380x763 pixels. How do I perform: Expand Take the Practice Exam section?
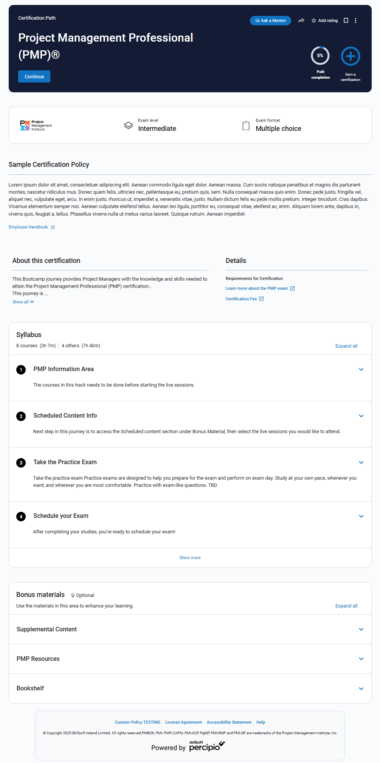pyautogui.click(x=361, y=462)
